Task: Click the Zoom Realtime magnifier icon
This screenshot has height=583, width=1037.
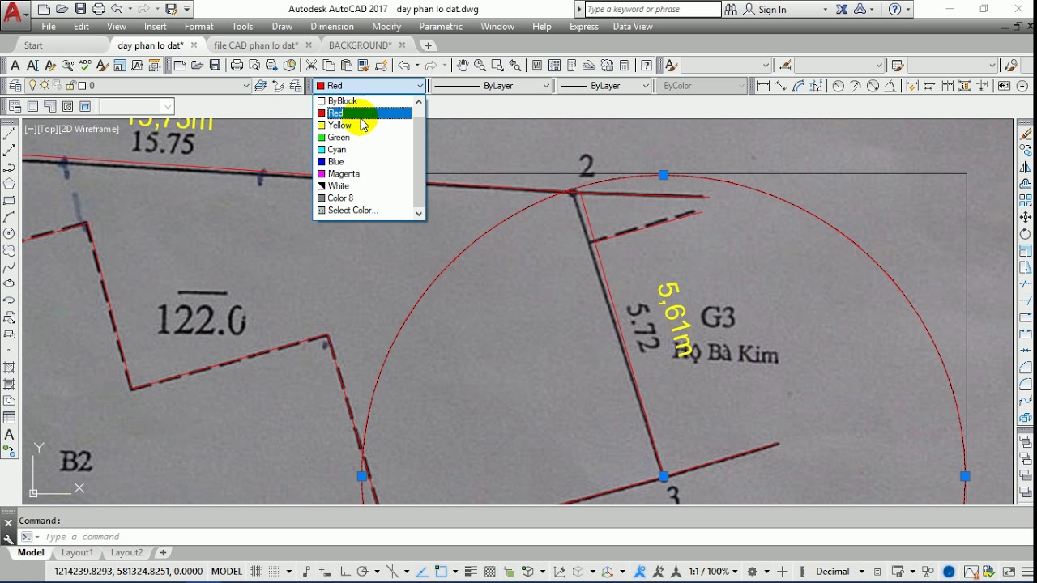Action: pos(480,66)
